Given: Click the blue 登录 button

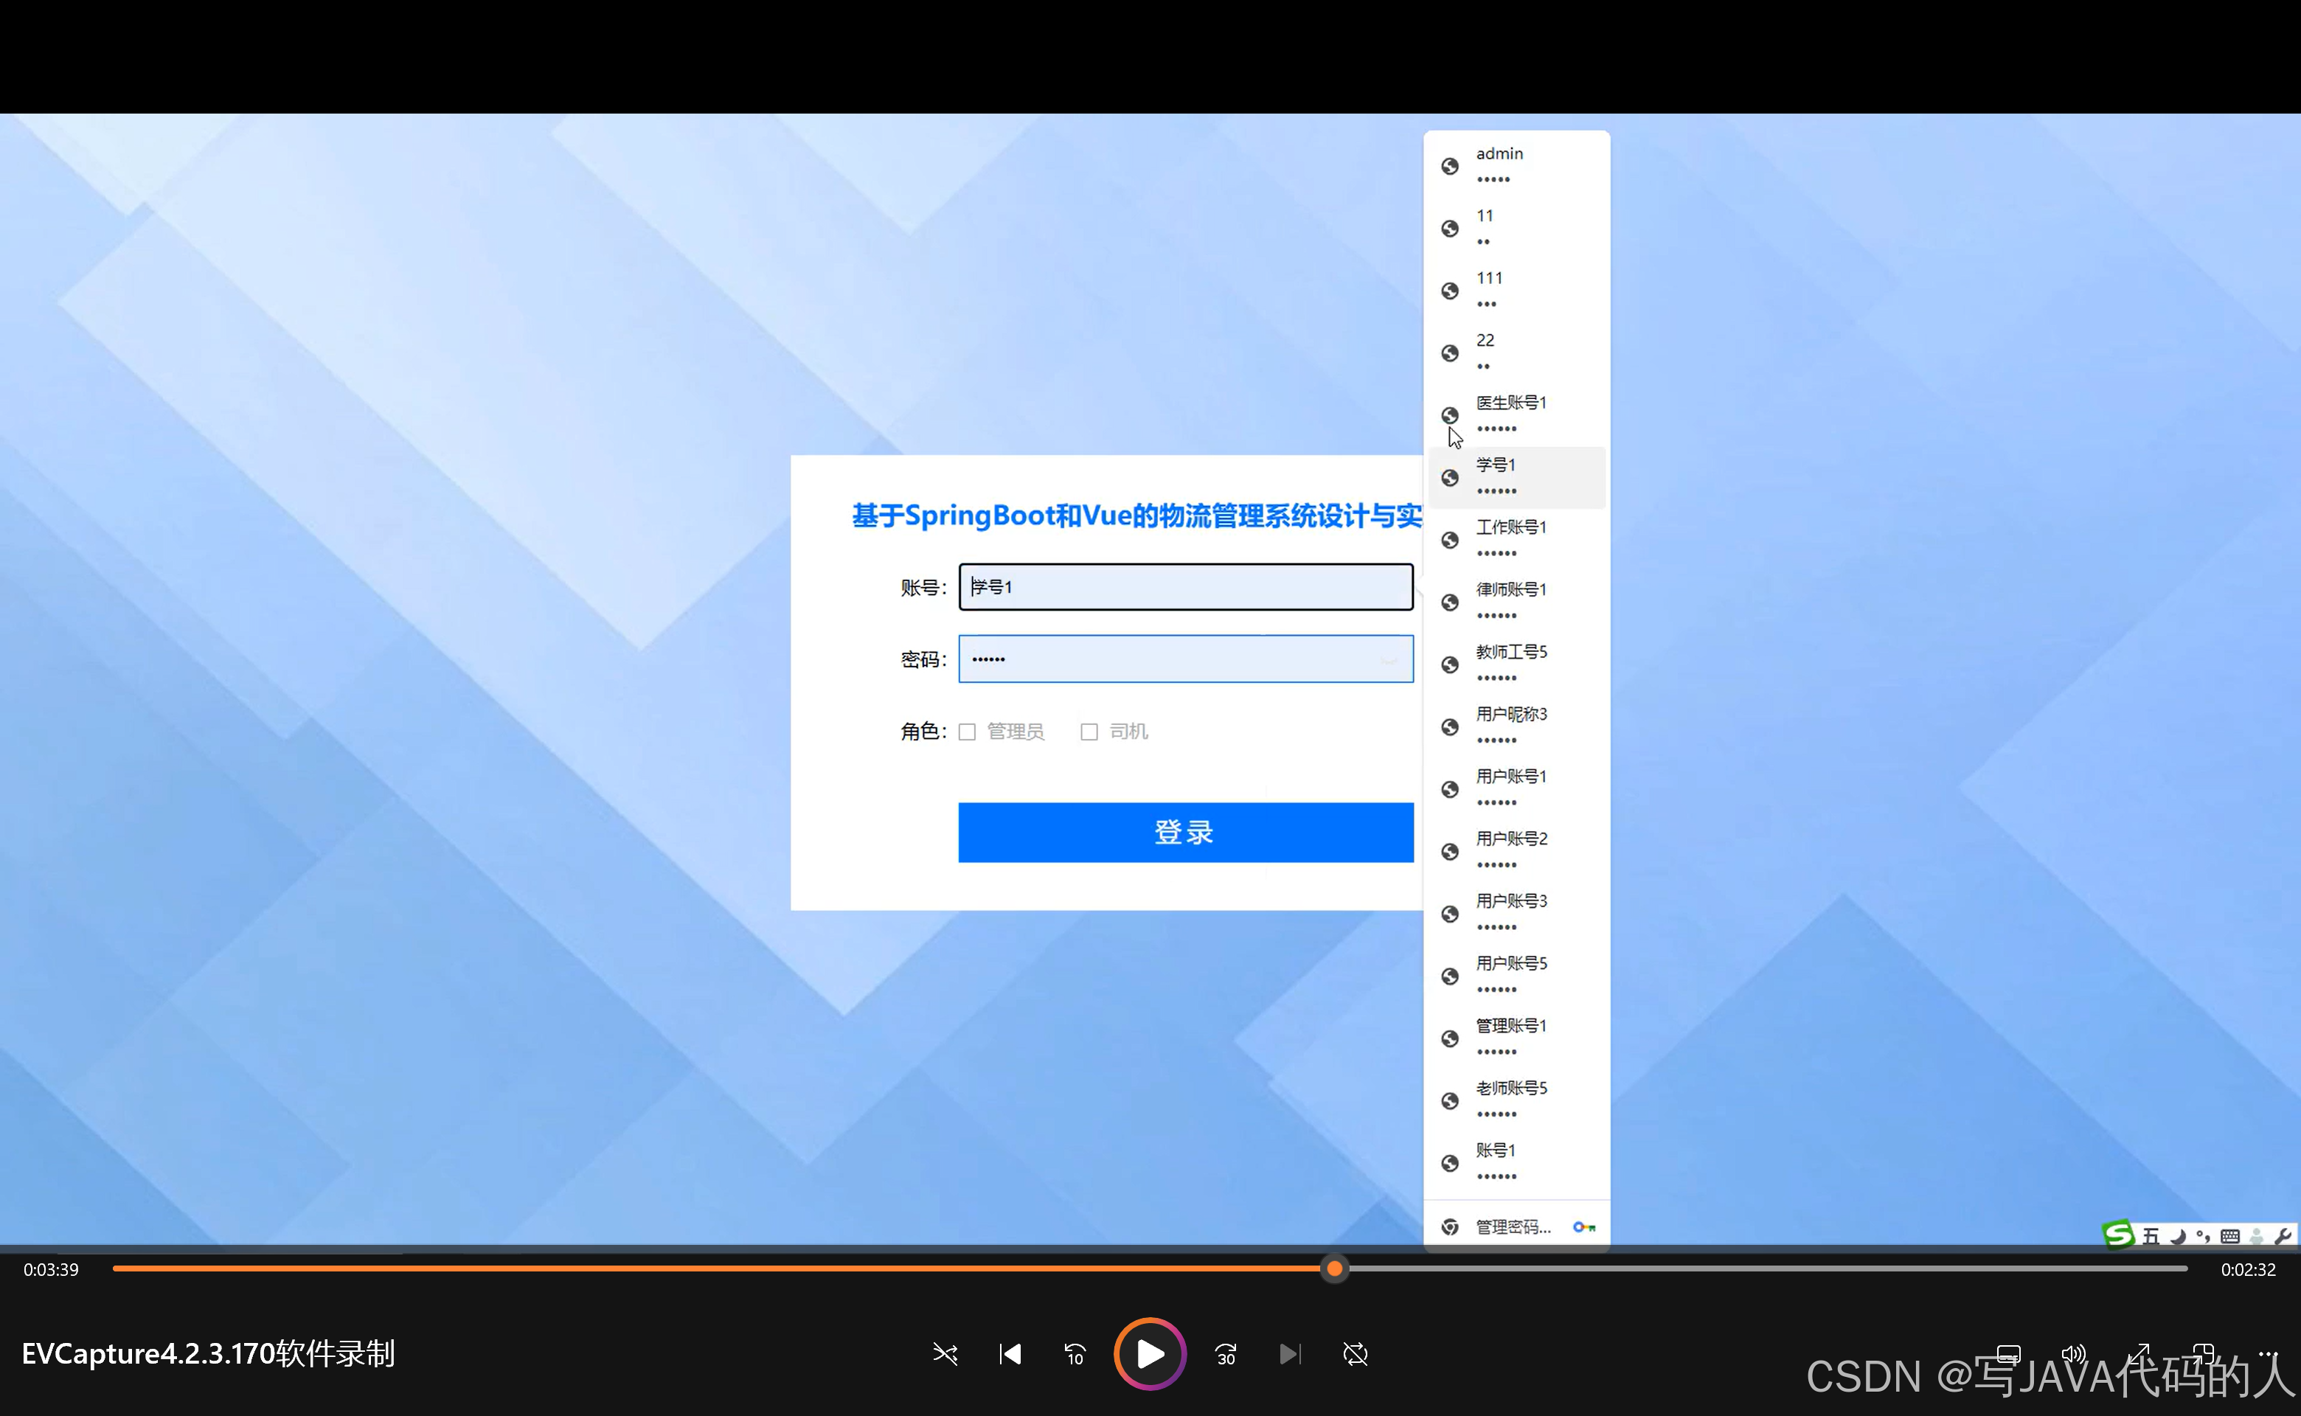Looking at the screenshot, I should pos(1186,833).
